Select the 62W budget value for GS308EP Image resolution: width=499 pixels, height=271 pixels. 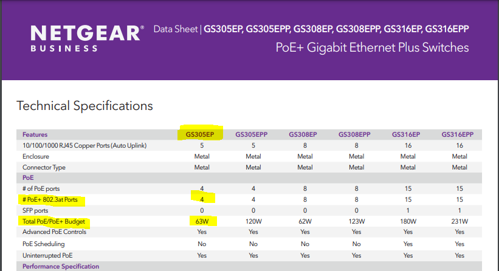305,221
